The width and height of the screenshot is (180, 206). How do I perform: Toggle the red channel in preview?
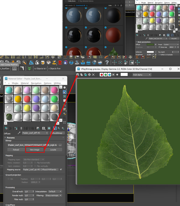[x=102, y=75]
